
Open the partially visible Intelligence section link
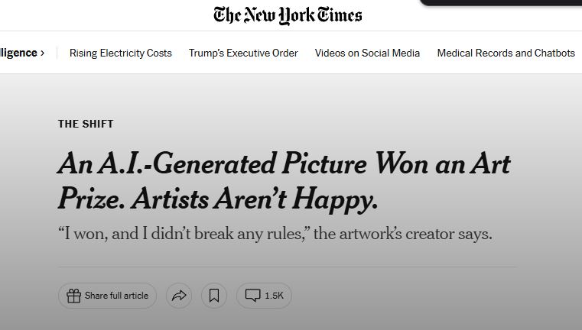[18, 53]
